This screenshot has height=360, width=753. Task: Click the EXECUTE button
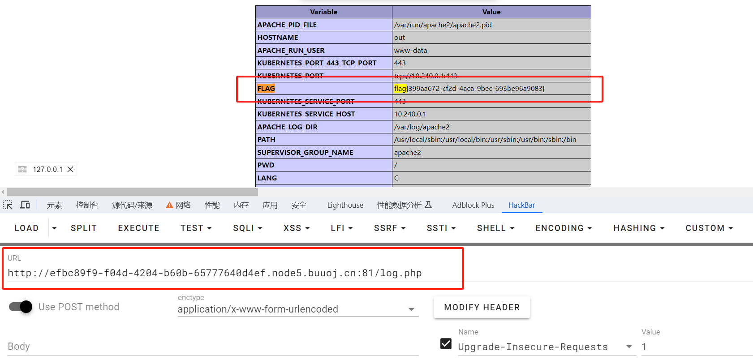click(139, 228)
